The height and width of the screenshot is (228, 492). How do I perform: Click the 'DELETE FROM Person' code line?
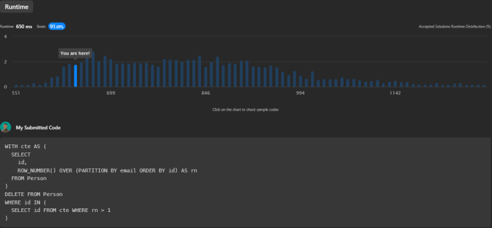coord(34,194)
